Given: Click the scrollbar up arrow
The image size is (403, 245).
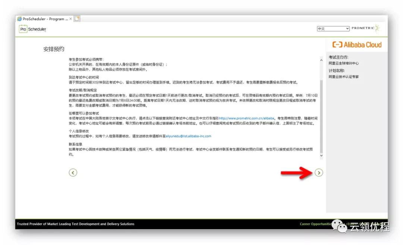Looking at the screenshot, I should [x=321, y=60].
